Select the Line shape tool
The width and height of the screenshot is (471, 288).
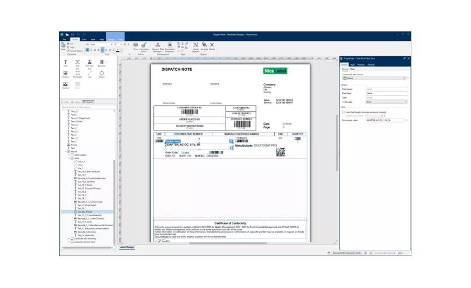pos(89,74)
